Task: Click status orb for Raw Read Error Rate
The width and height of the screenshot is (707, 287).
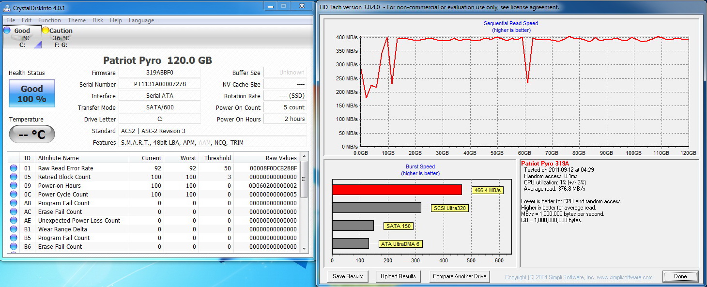Action: (14, 168)
